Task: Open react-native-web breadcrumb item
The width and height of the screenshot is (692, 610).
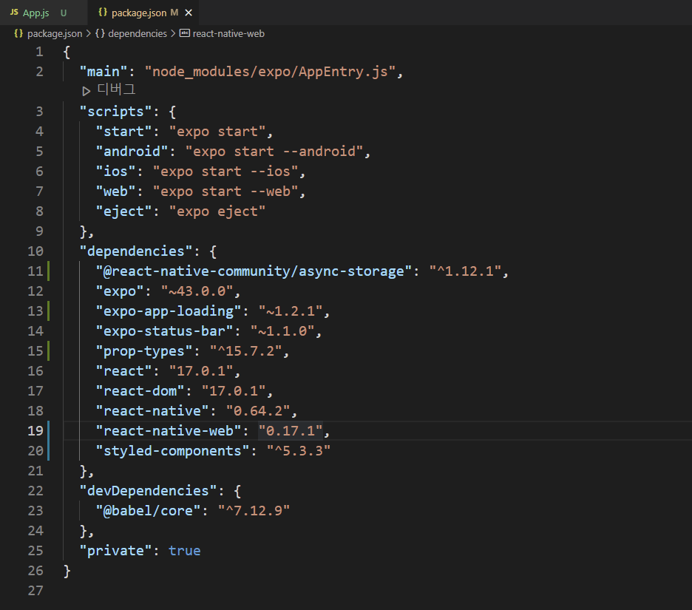Action: (228, 33)
